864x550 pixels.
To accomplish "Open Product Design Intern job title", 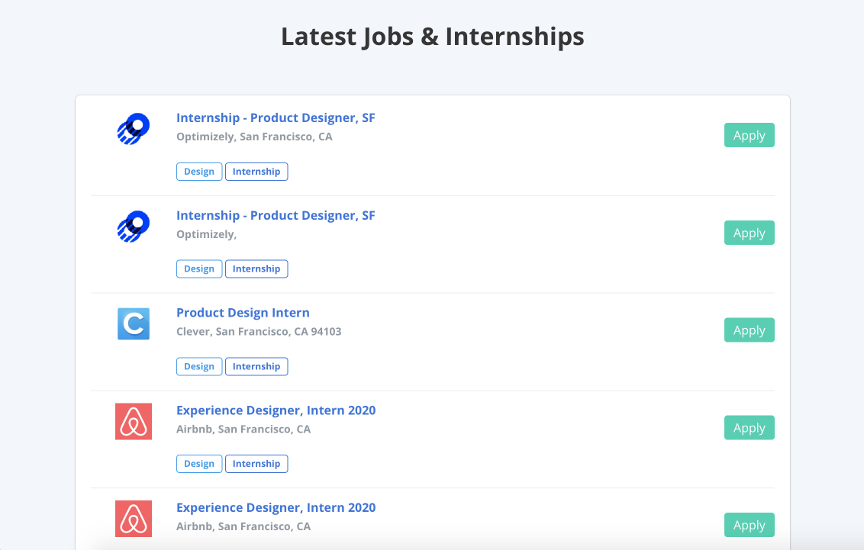I will point(243,313).
